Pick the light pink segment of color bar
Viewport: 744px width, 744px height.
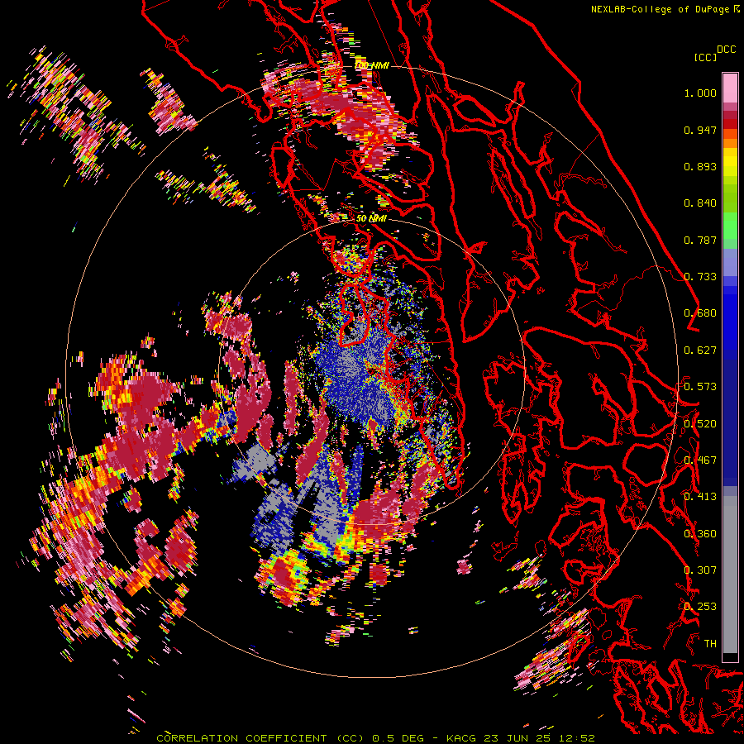[x=730, y=88]
